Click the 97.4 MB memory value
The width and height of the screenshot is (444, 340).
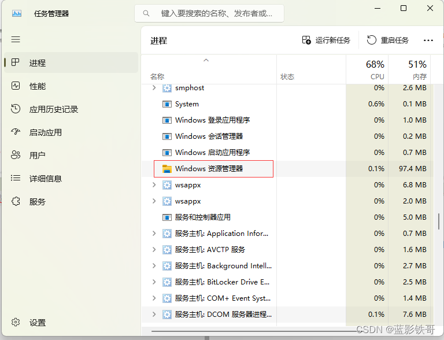[413, 169]
